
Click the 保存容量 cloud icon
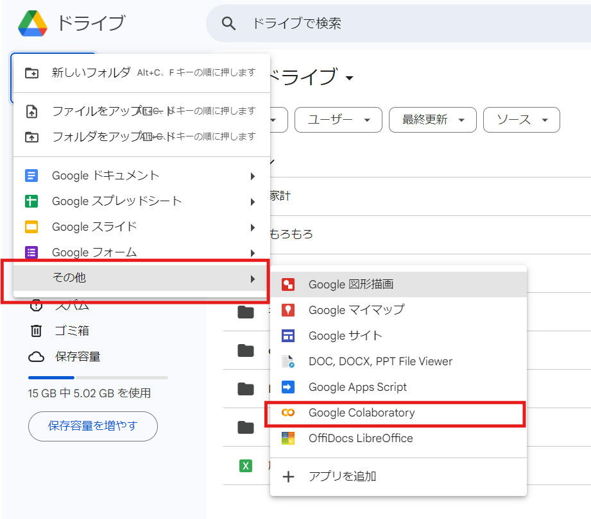36,356
